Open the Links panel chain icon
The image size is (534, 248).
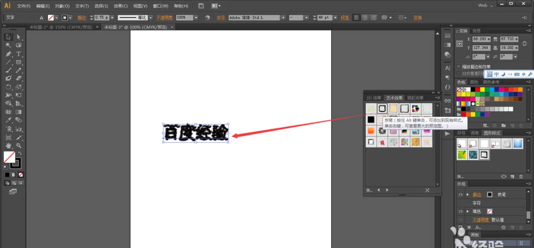(x=447, y=101)
